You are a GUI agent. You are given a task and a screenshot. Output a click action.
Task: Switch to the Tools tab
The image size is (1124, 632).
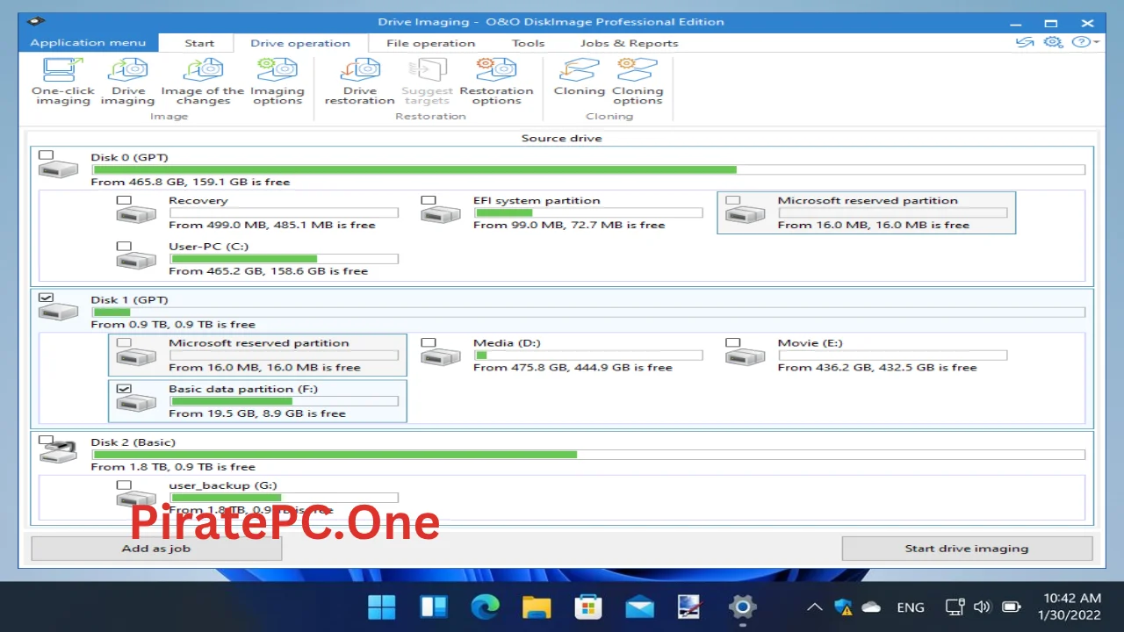pos(529,43)
